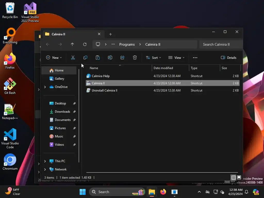The image size is (264, 198).
Task: Expand the This PC tree node
Action: [45, 161]
